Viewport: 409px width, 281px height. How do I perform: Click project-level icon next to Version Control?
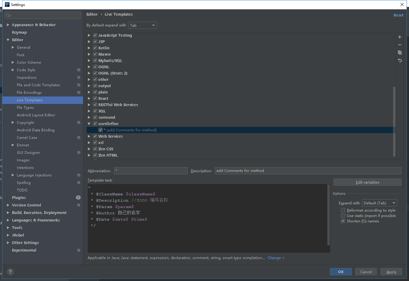tap(79, 205)
